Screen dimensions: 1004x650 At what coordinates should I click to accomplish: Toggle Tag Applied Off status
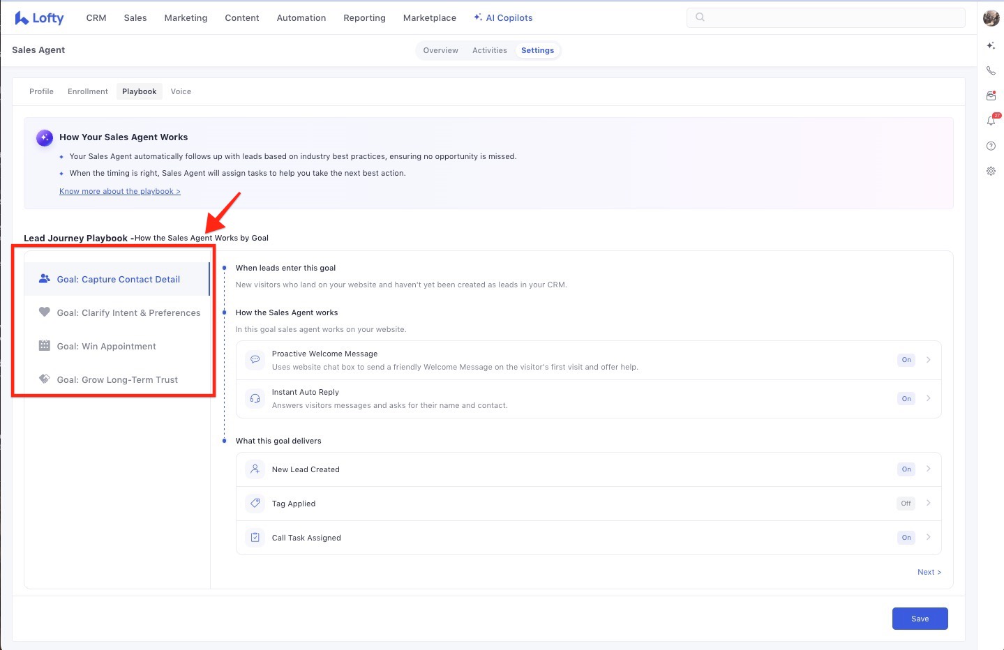[x=906, y=504]
